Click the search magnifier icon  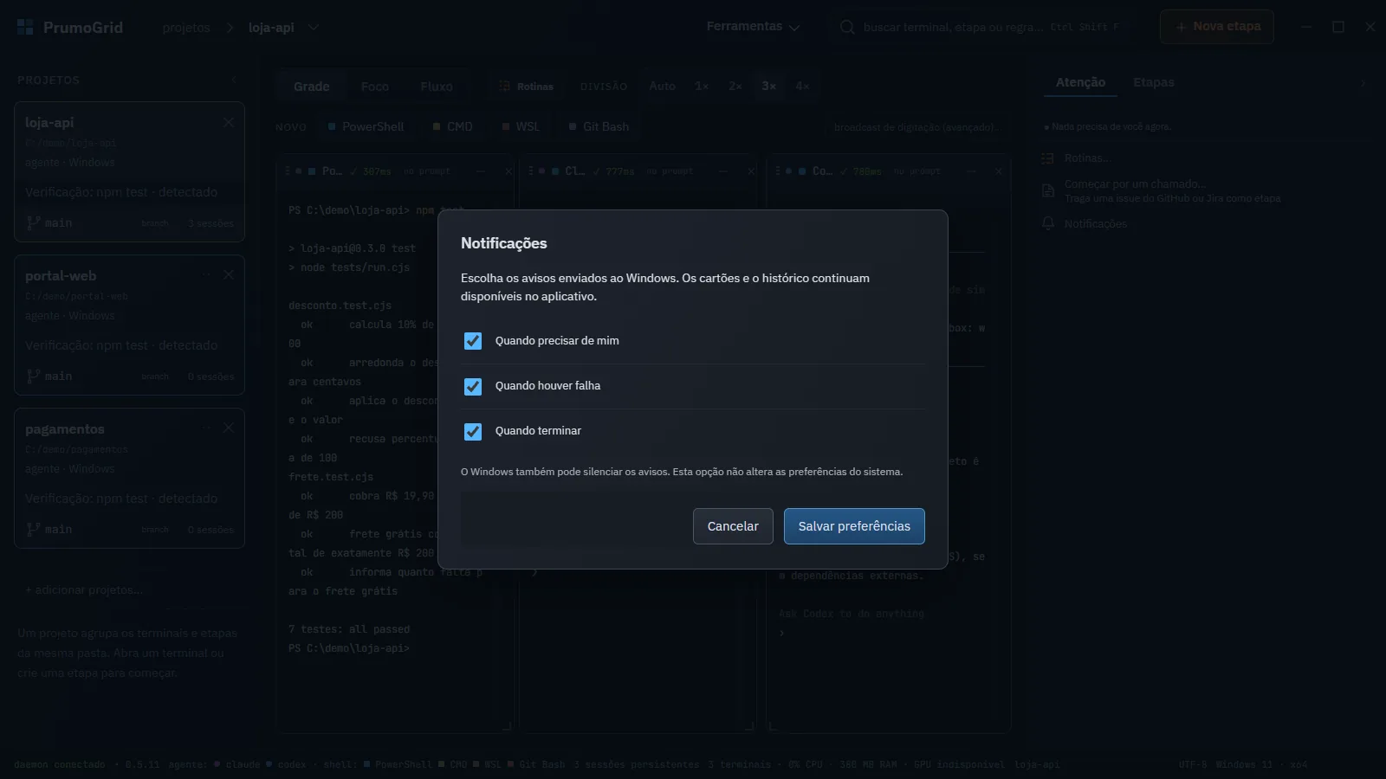coord(847,27)
